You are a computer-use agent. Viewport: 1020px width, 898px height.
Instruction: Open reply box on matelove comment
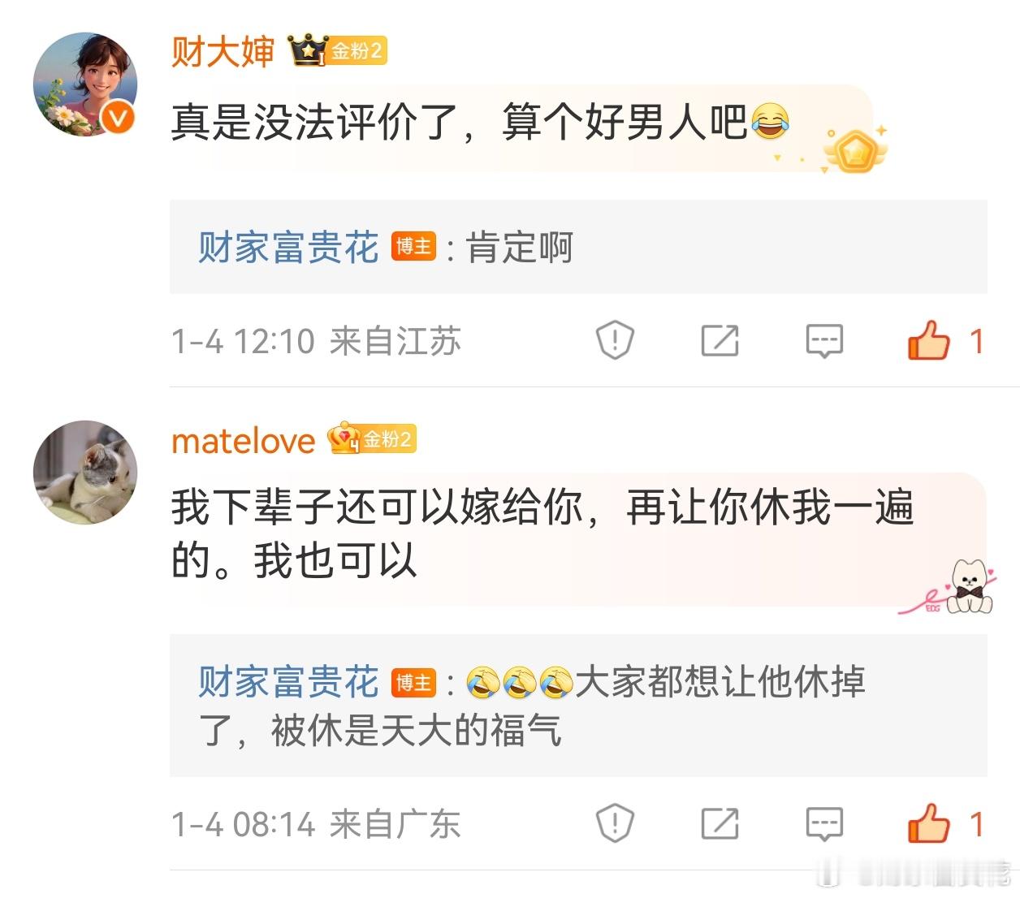coord(824,825)
